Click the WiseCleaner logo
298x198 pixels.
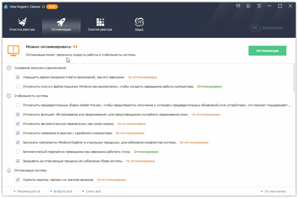267,28
